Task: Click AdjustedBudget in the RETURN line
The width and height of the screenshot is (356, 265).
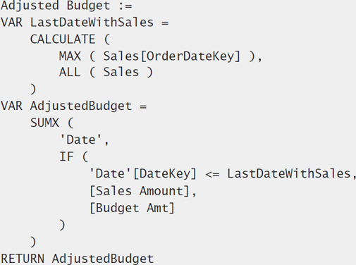Action: point(103,259)
